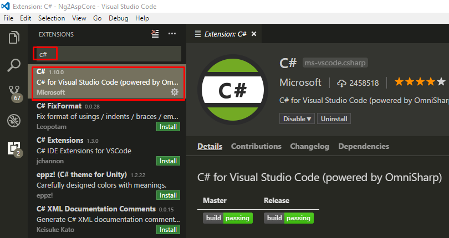The width and height of the screenshot is (449, 238).
Task: Open the Search view in activity bar
Action: (14, 65)
